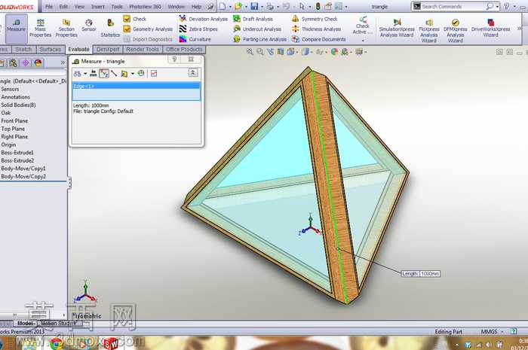Launch DriveWorksXpress Wizard
This screenshot has width=528, height=350.
click(490, 28)
